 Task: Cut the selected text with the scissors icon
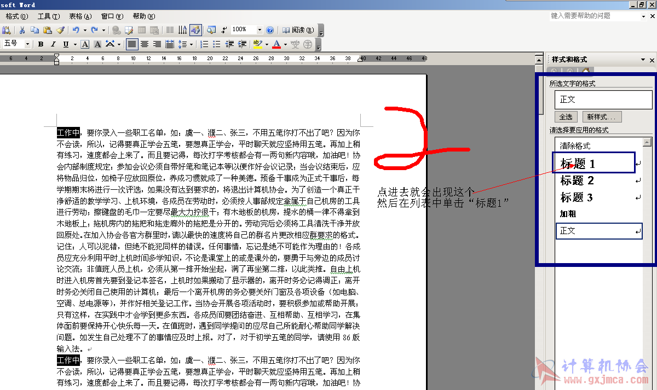(22, 30)
